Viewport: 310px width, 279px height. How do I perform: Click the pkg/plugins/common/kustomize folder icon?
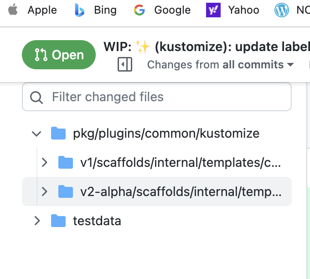(58, 134)
